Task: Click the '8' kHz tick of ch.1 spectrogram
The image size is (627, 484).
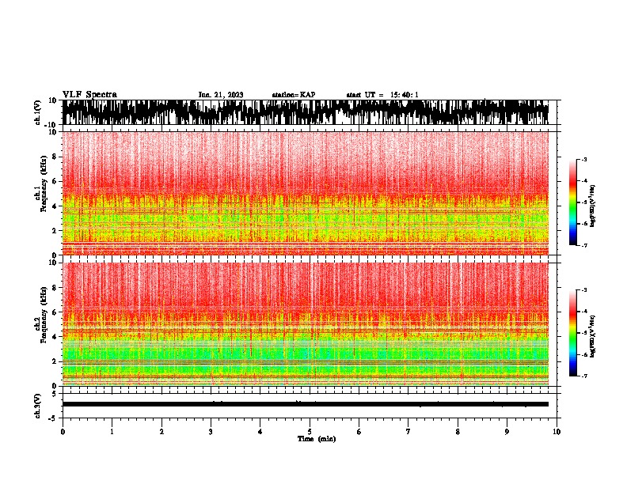Action: click(55, 157)
